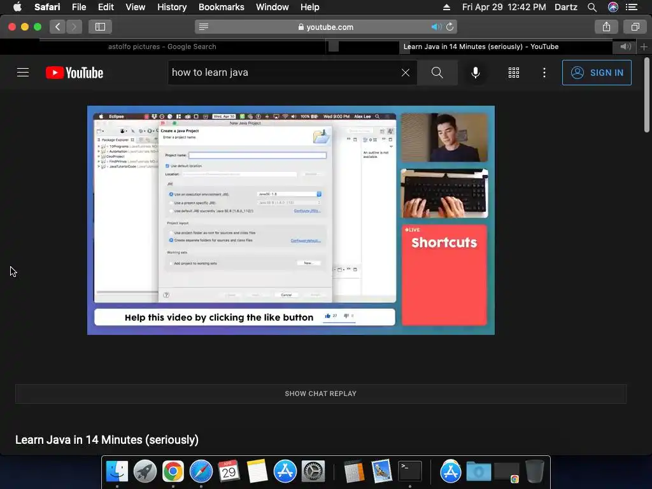
Task: Click the date and time in menu bar
Action: point(504,7)
